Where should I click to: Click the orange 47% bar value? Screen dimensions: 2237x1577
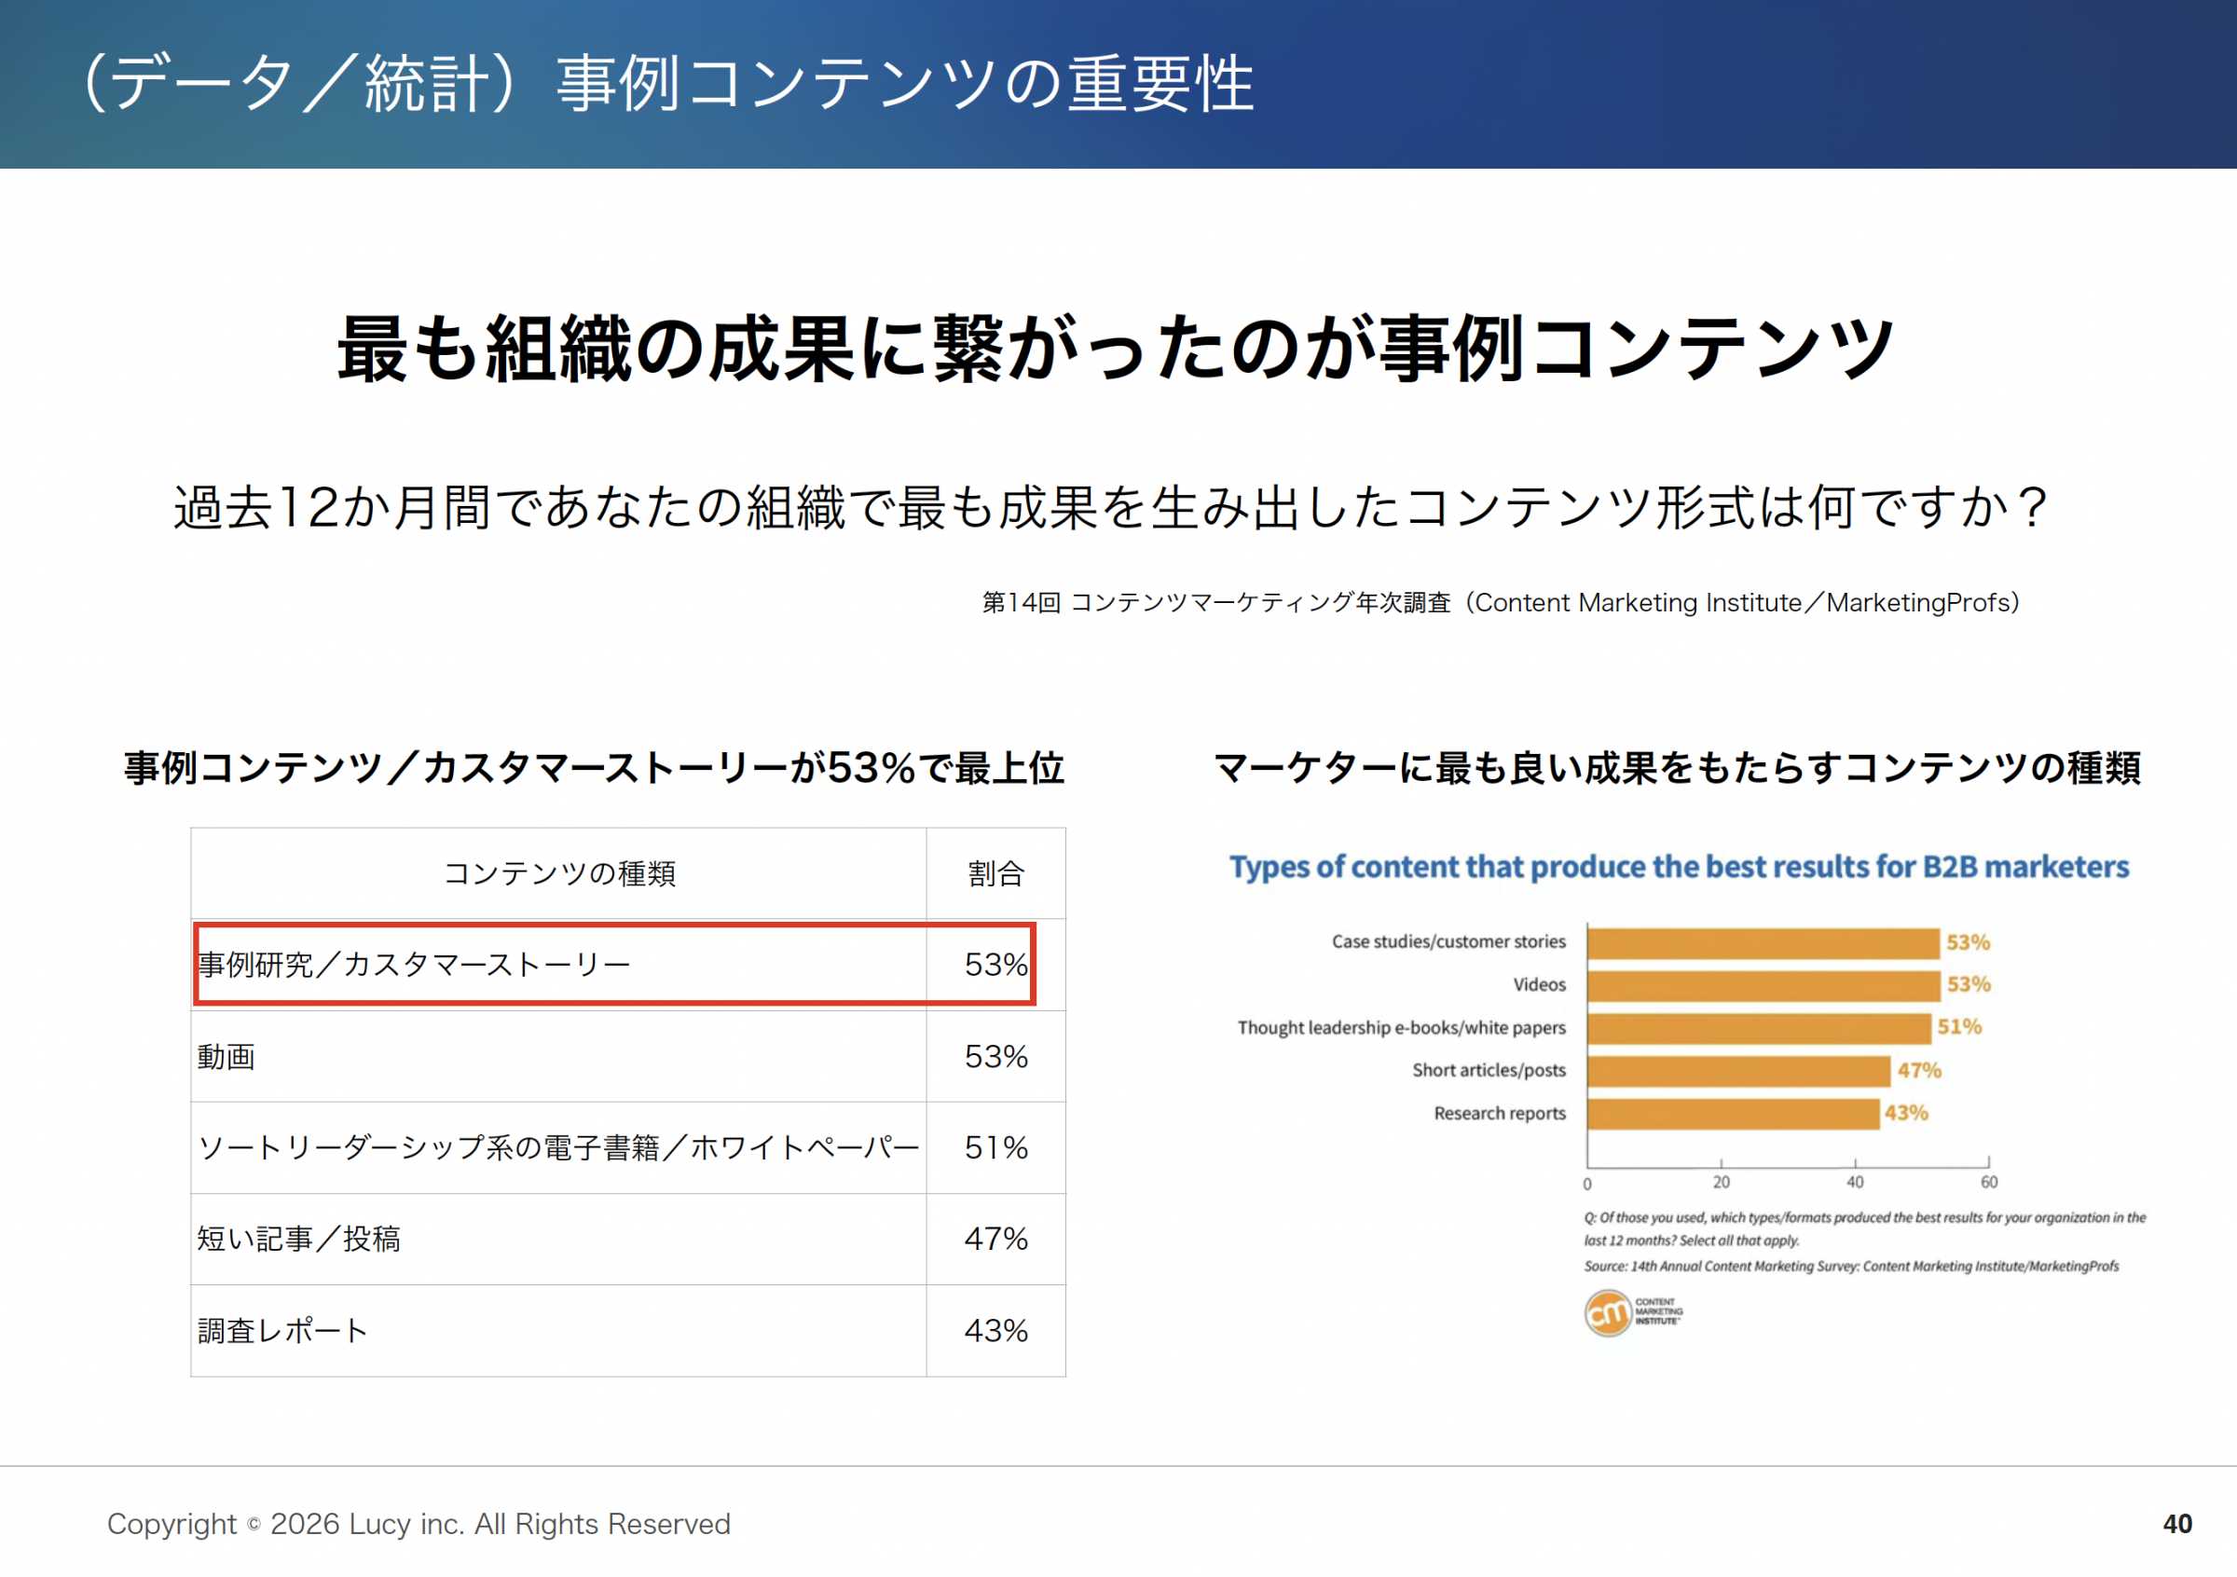(1919, 1071)
